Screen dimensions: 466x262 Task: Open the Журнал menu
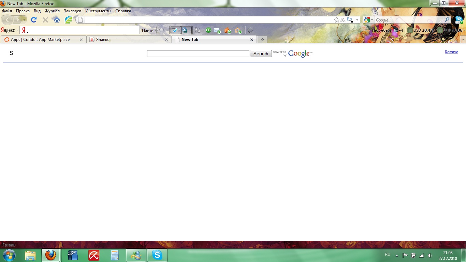52,11
